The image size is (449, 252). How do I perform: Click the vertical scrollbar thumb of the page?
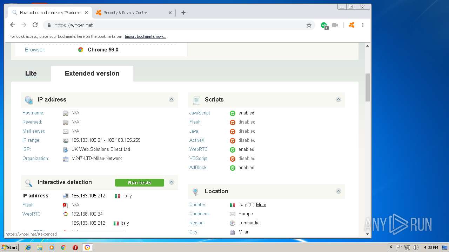(368, 87)
